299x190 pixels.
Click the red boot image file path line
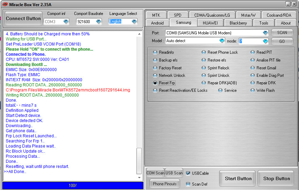click(68, 90)
